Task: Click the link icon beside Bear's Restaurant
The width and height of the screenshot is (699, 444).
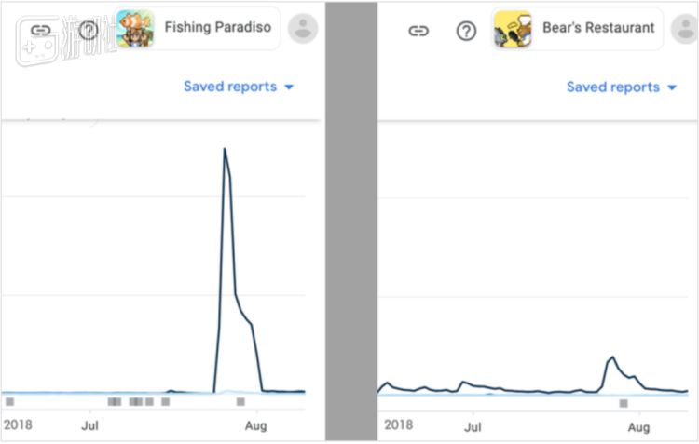Action: click(418, 30)
